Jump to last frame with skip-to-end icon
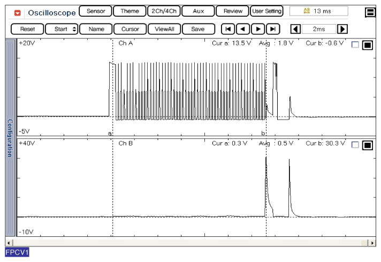The image size is (381, 262). pos(273,29)
